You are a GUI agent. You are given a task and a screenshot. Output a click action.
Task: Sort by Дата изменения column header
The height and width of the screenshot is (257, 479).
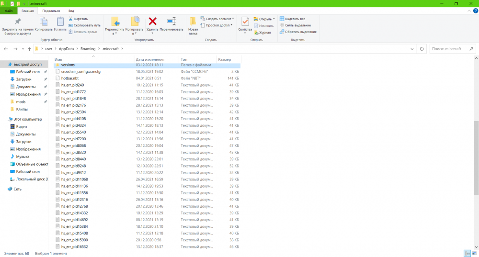click(157, 59)
